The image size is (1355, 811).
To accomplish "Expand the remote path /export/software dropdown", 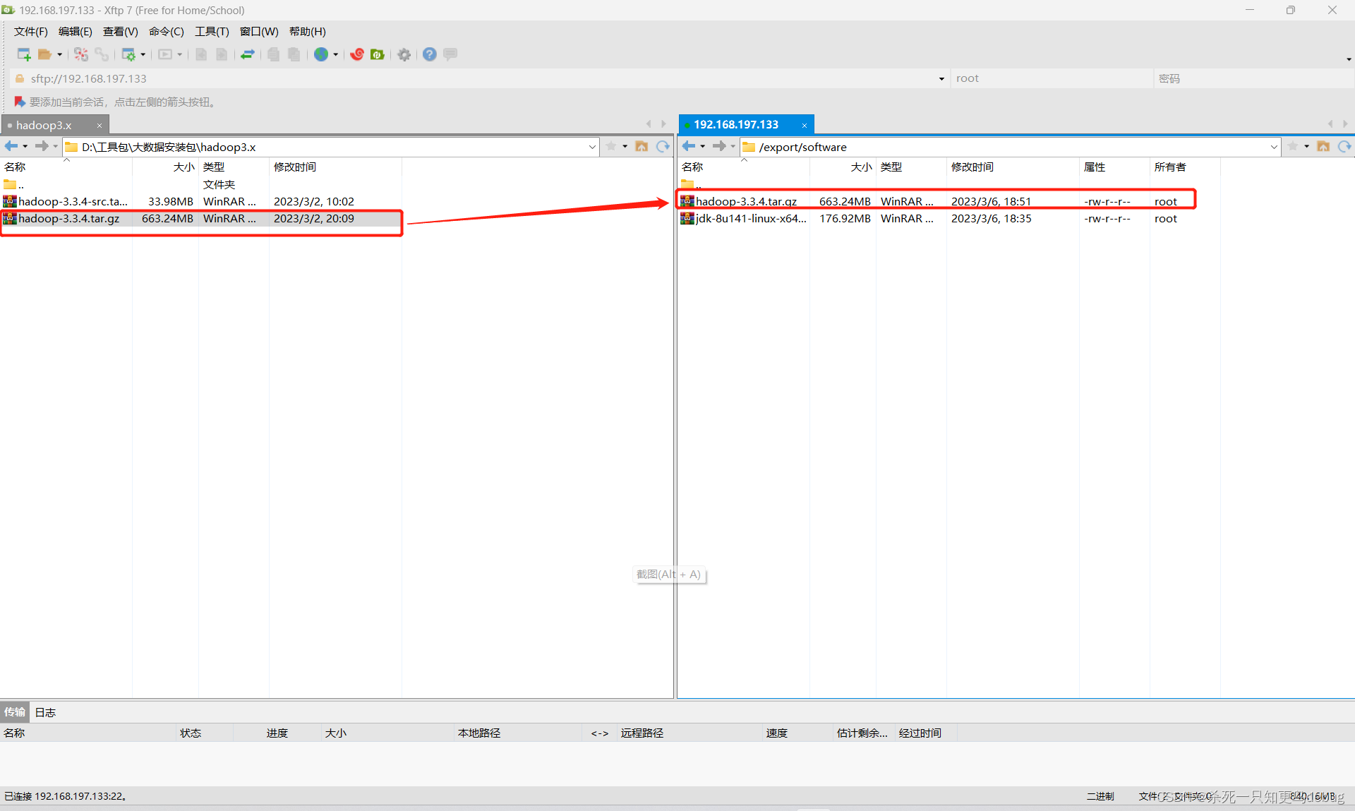I will 1273,147.
